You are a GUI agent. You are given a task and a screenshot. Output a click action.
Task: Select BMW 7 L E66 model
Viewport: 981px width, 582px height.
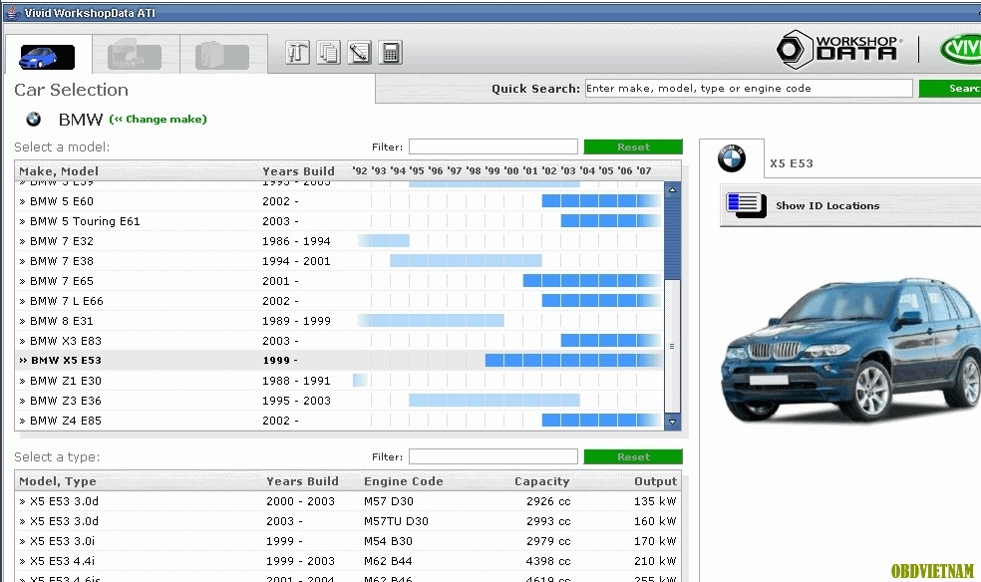339,301
